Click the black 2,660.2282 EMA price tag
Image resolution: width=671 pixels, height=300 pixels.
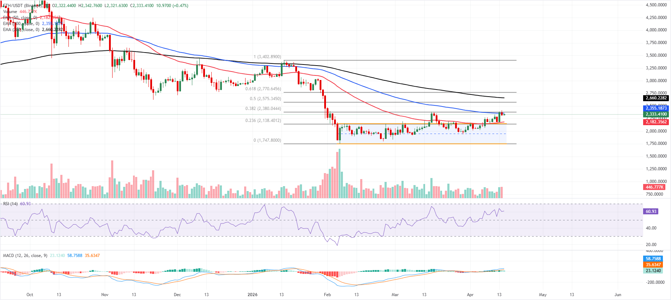pyautogui.click(x=656, y=98)
